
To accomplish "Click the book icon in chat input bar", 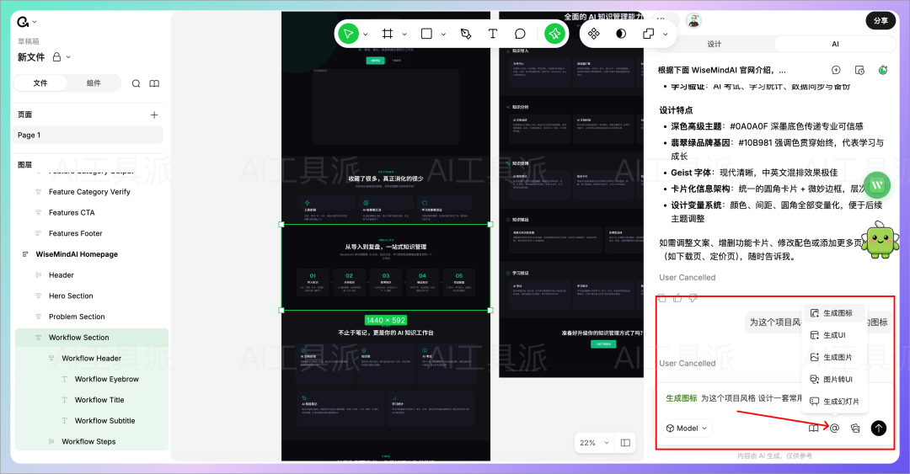I will [814, 429].
